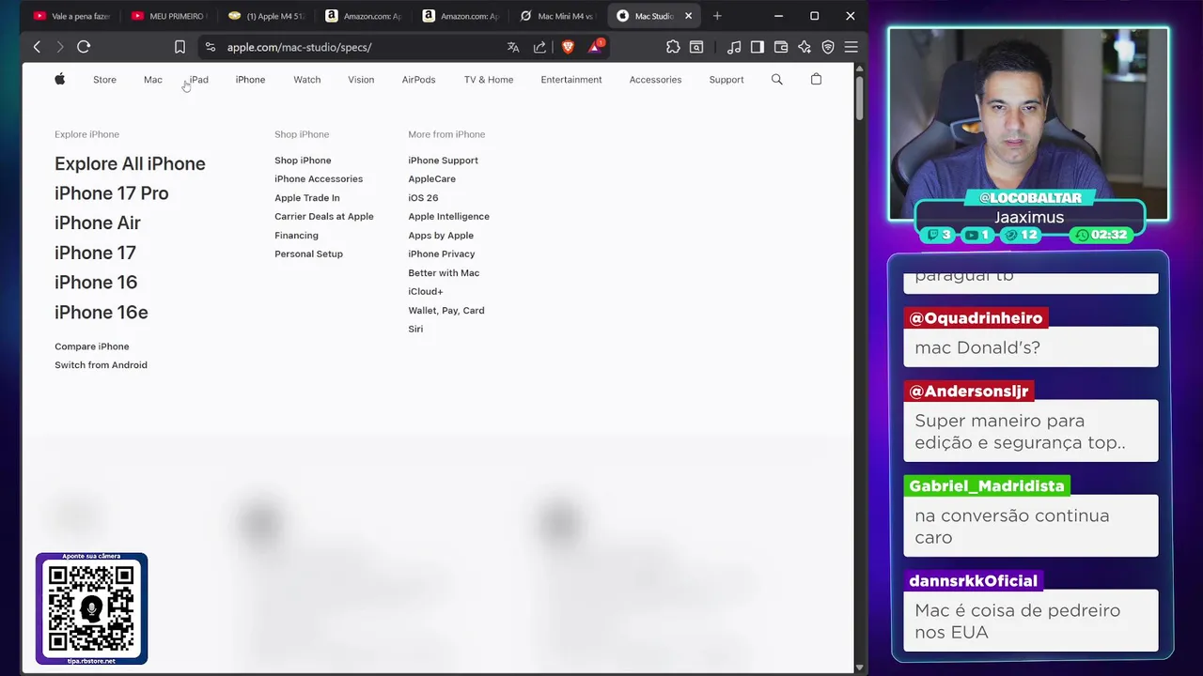1203x676 pixels.
Task: Open iPhone Air link
Action: coord(97,223)
